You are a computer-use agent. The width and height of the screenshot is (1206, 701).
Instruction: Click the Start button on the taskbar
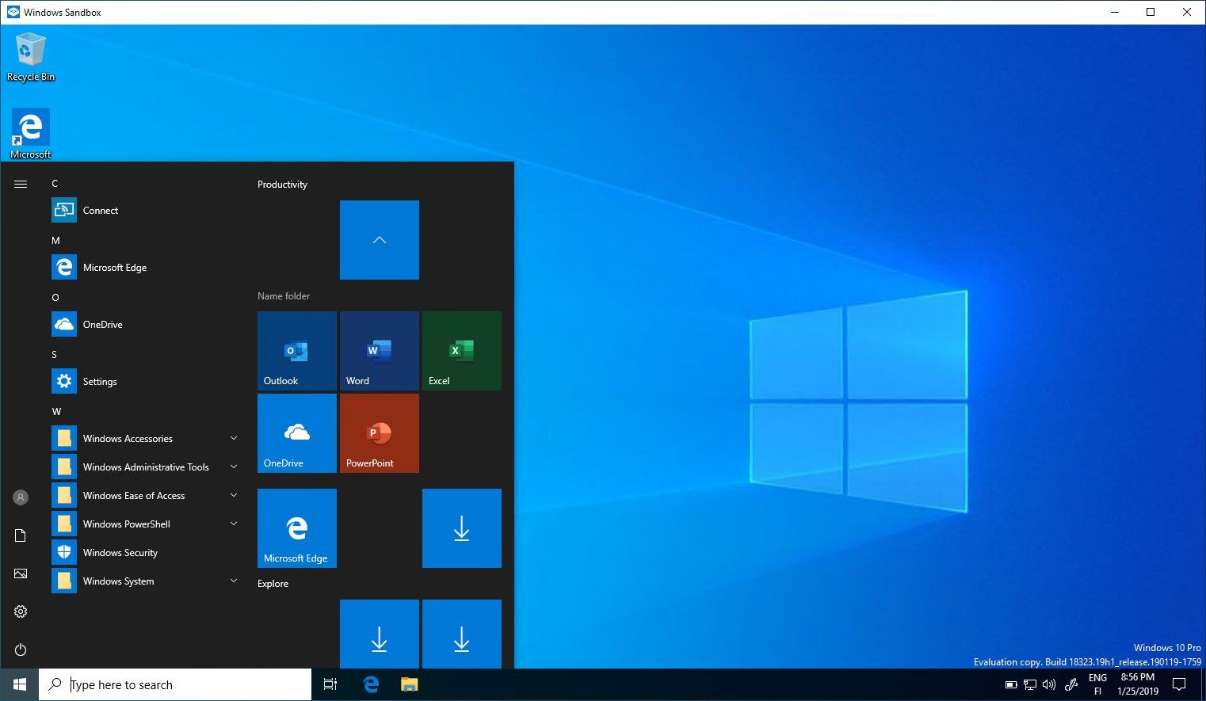click(19, 684)
